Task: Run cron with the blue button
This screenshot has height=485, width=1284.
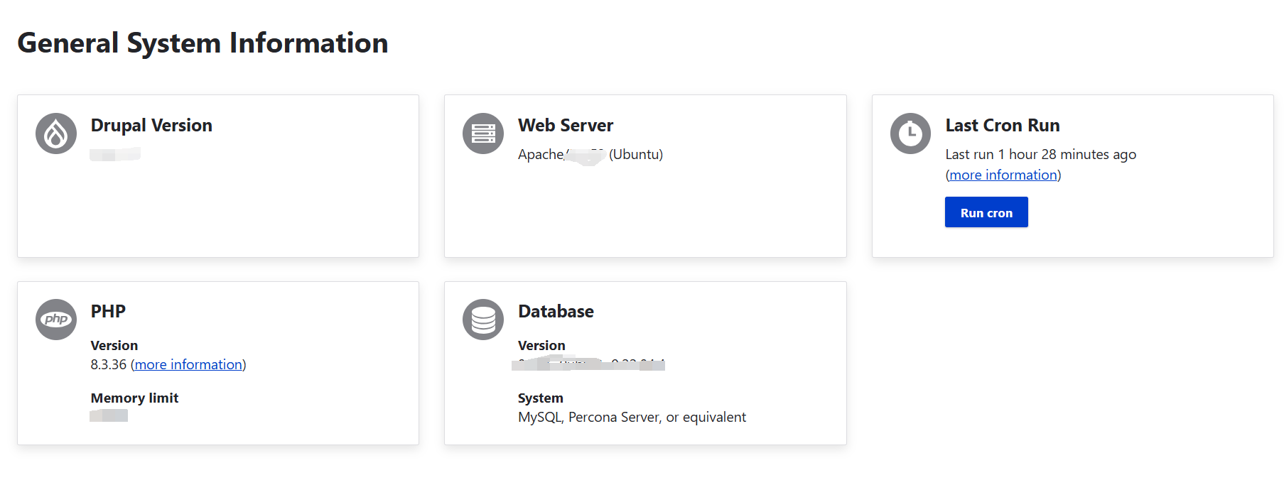Action: (986, 212)
